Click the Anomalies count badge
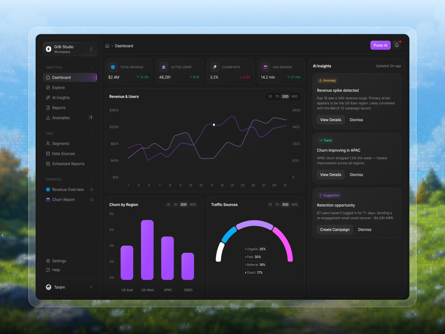Viewport: 445px width, 334px height. point(91,118)
